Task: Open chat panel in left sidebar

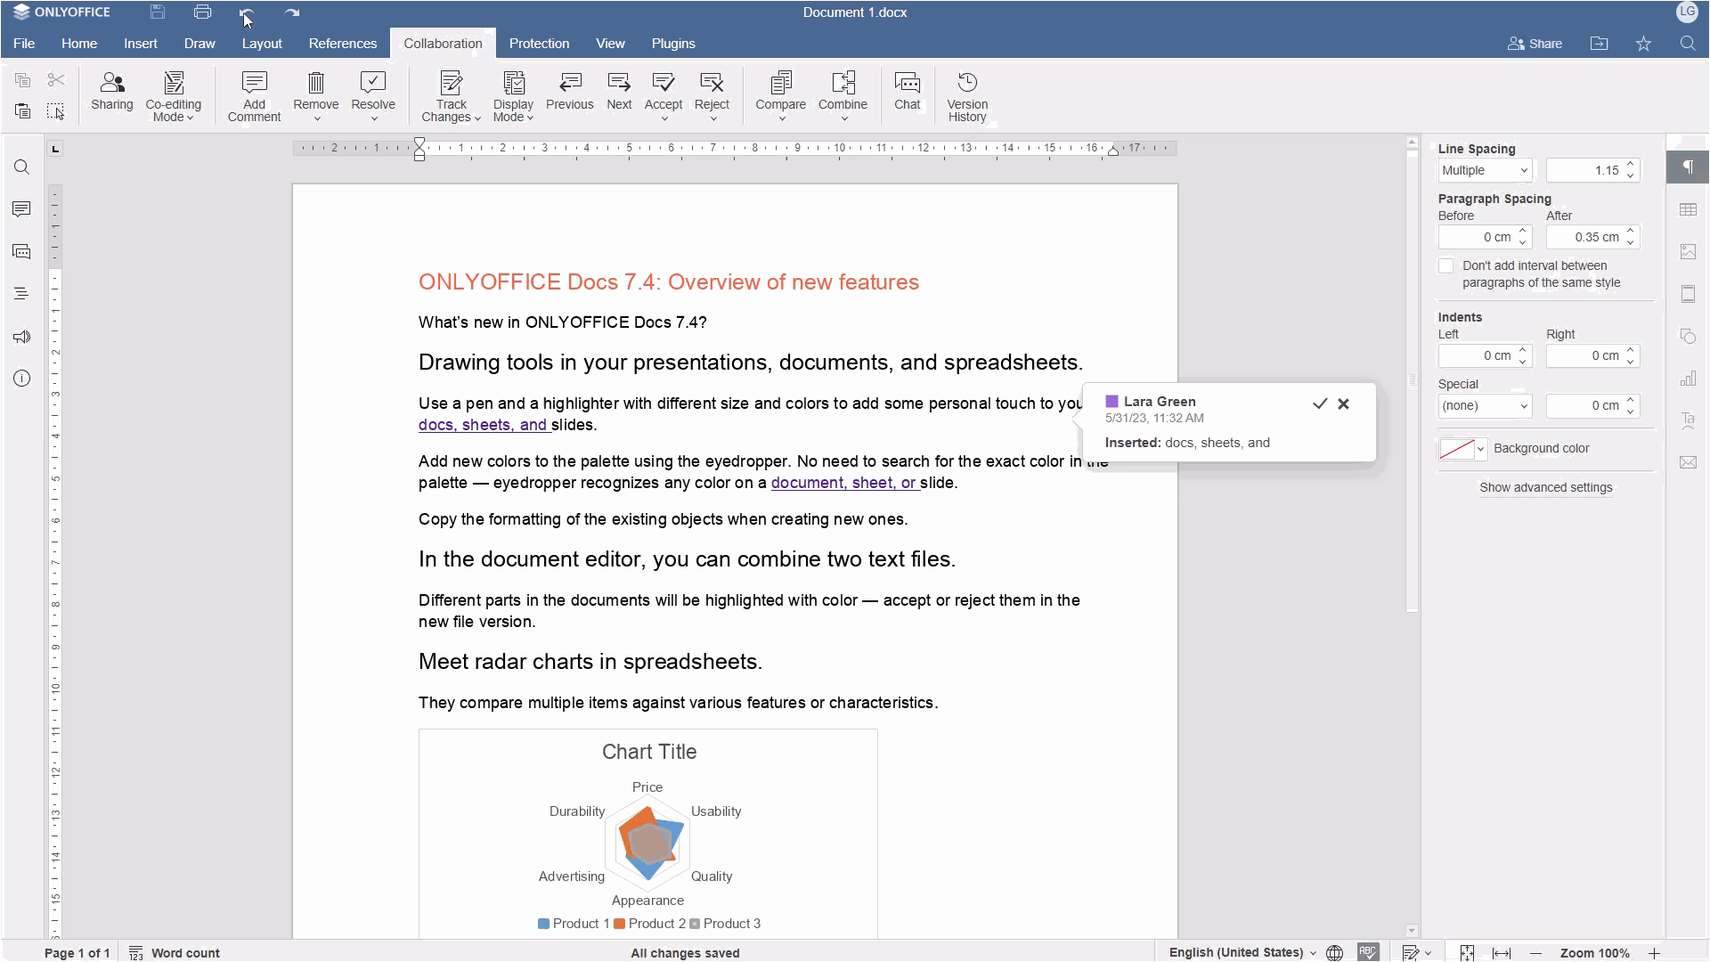Action: click(22, 252)
